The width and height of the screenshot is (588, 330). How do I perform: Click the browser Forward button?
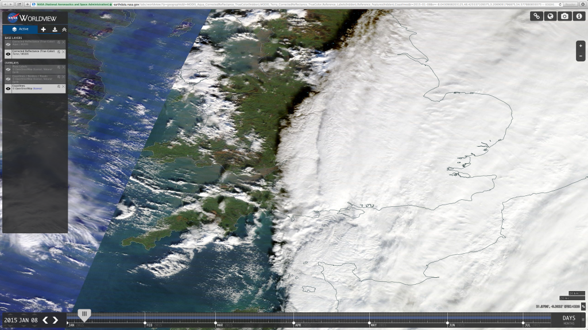[11, 4]
